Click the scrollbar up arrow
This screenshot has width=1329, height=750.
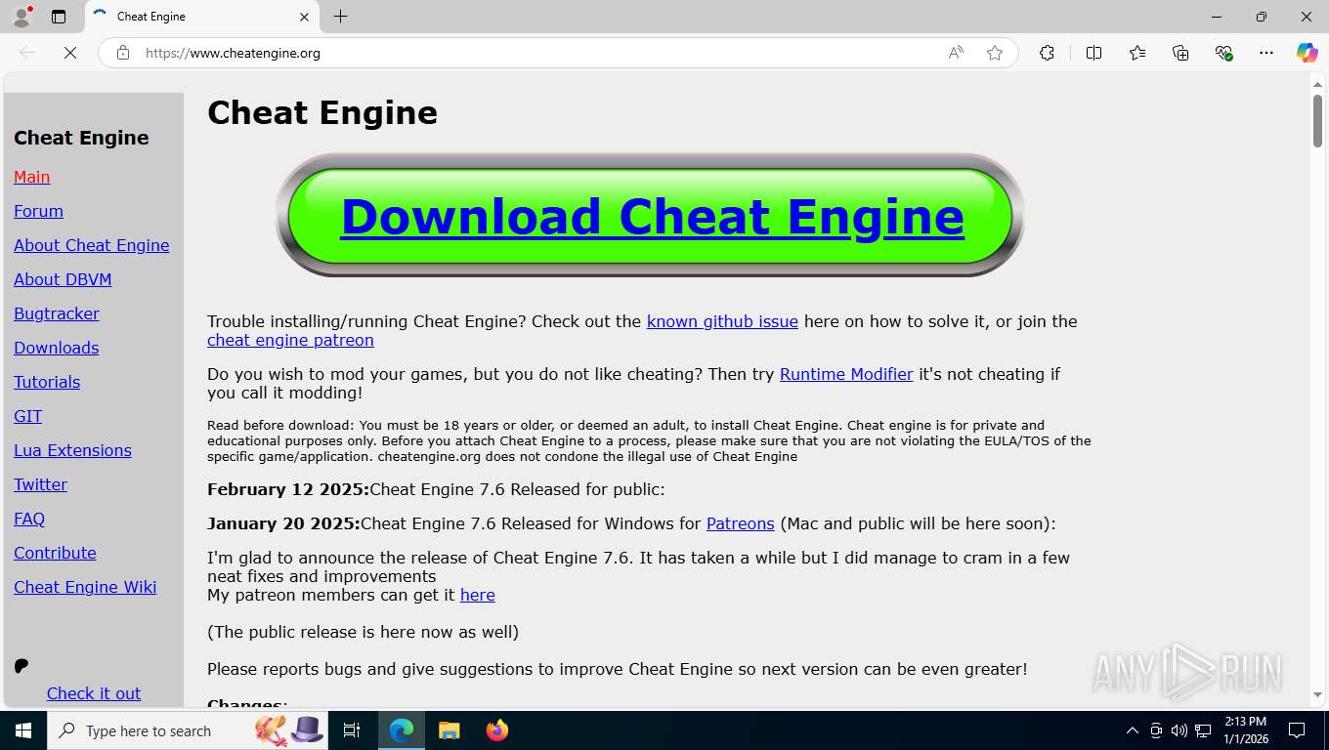(1317, 84)
